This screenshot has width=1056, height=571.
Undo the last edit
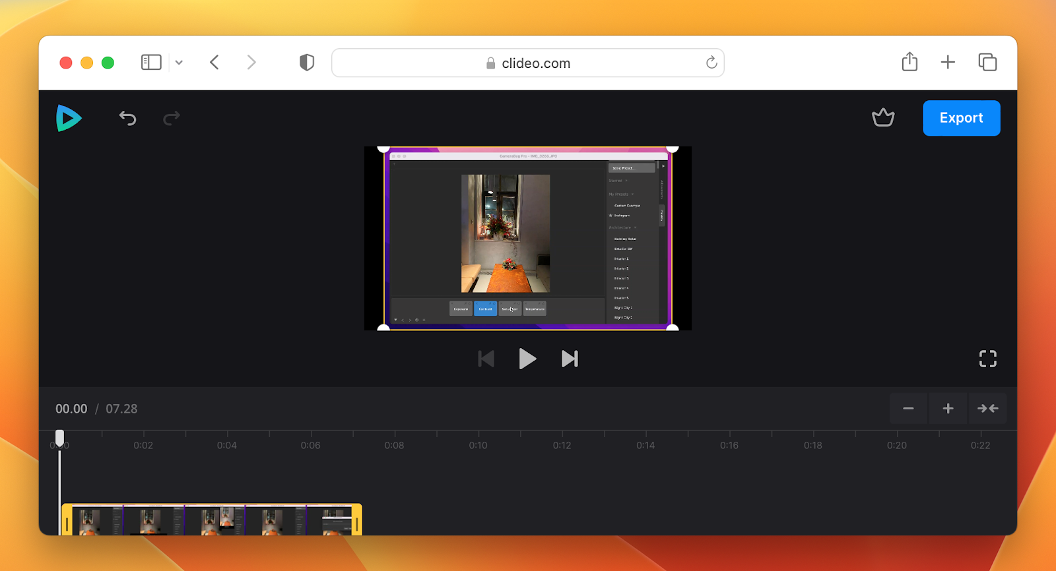pos(127,118)
